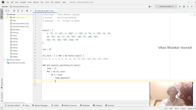196x110 pixels.
Task: Open the Python Console tool window
Action: 69,105
